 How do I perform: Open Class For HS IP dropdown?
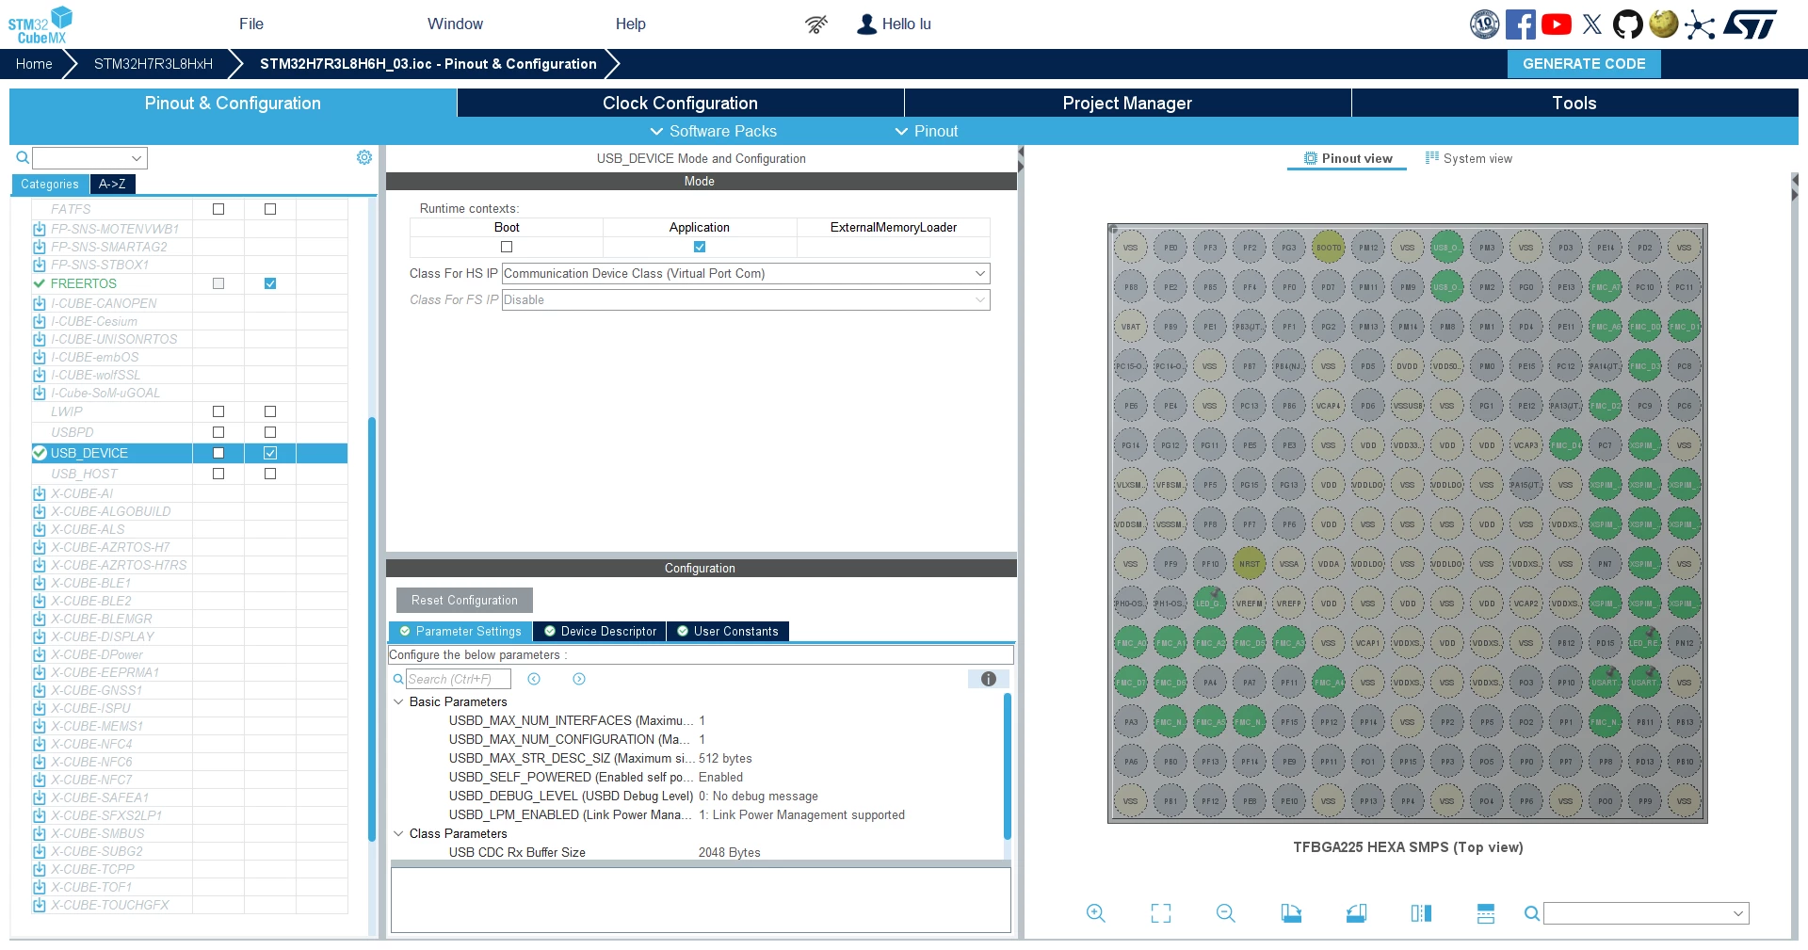coord(746,274)
